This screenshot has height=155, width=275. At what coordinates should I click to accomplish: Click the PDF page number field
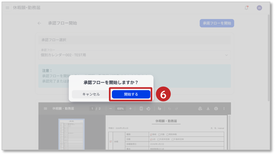pos(92,109)
